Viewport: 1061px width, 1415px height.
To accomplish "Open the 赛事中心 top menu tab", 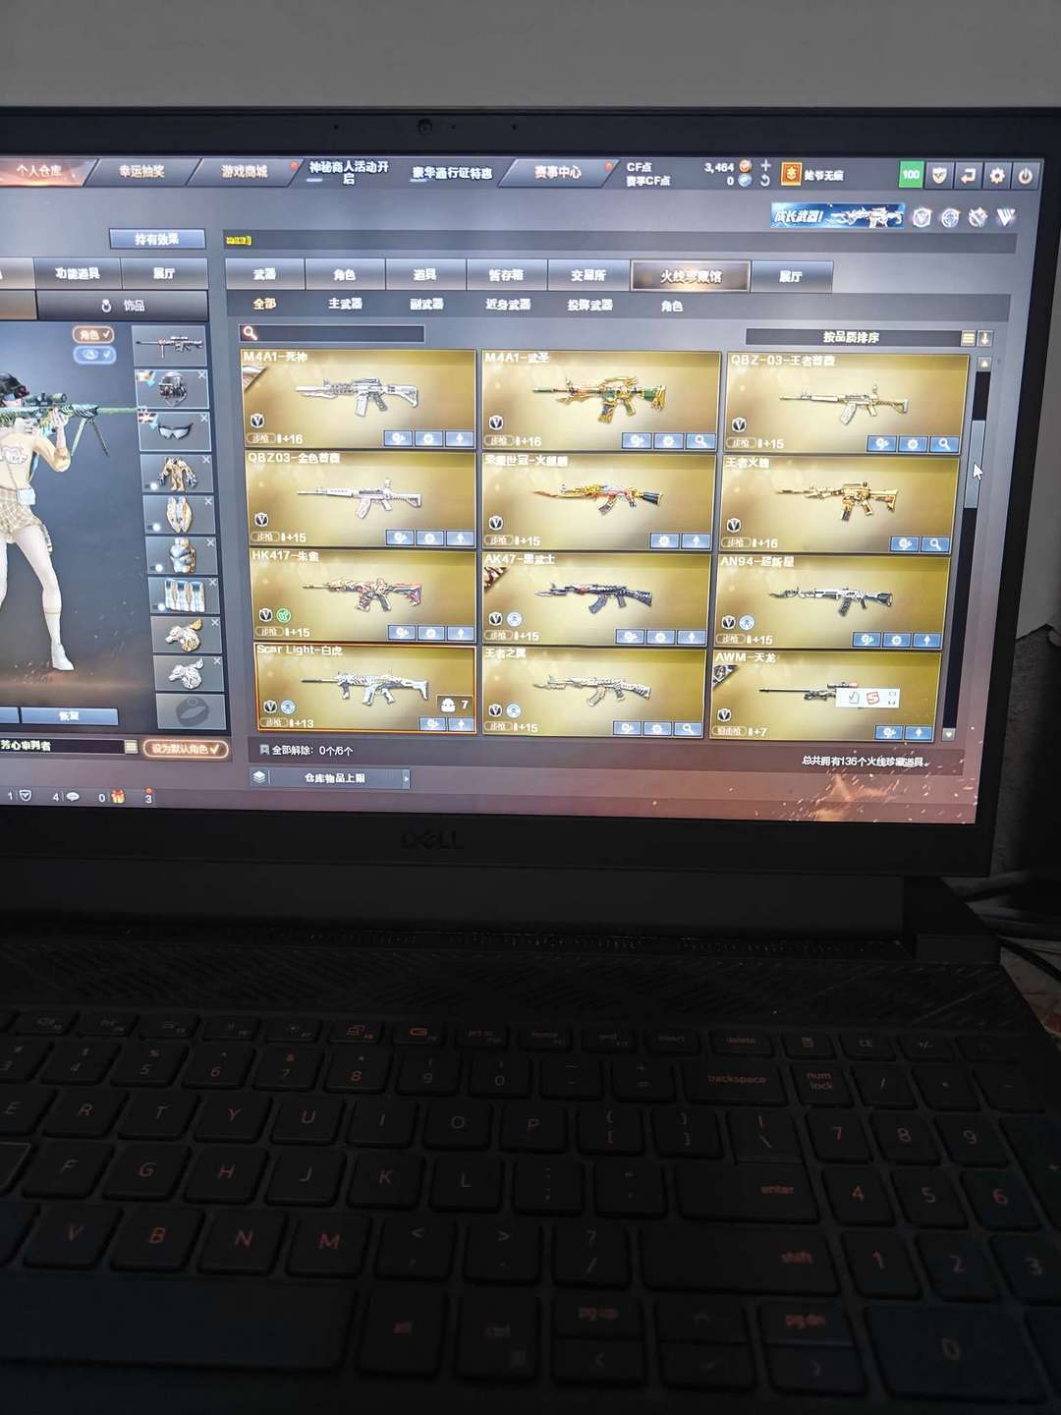I will tap(558, 173).
